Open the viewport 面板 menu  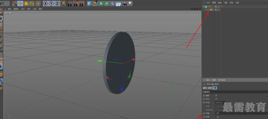click(40, 9)
